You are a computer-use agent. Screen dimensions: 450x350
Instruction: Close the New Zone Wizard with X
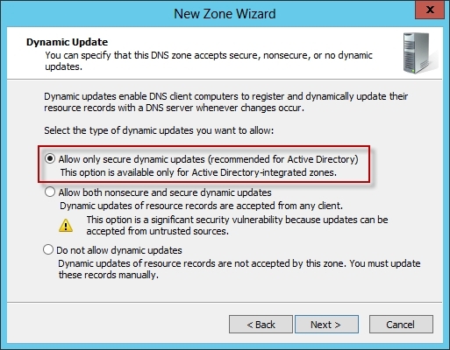(430, 10)
